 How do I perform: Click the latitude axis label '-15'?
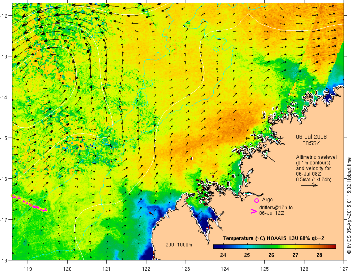pyautogui.click(x=4, y=138)
